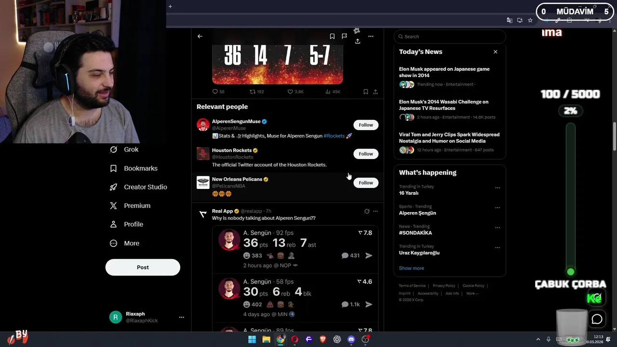Open Discord from the taskbar

351,339
